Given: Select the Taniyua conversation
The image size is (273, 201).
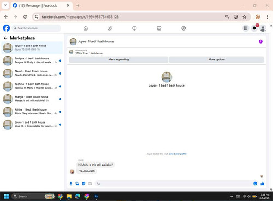Looking at the screenshot, I should pos(32,60).
